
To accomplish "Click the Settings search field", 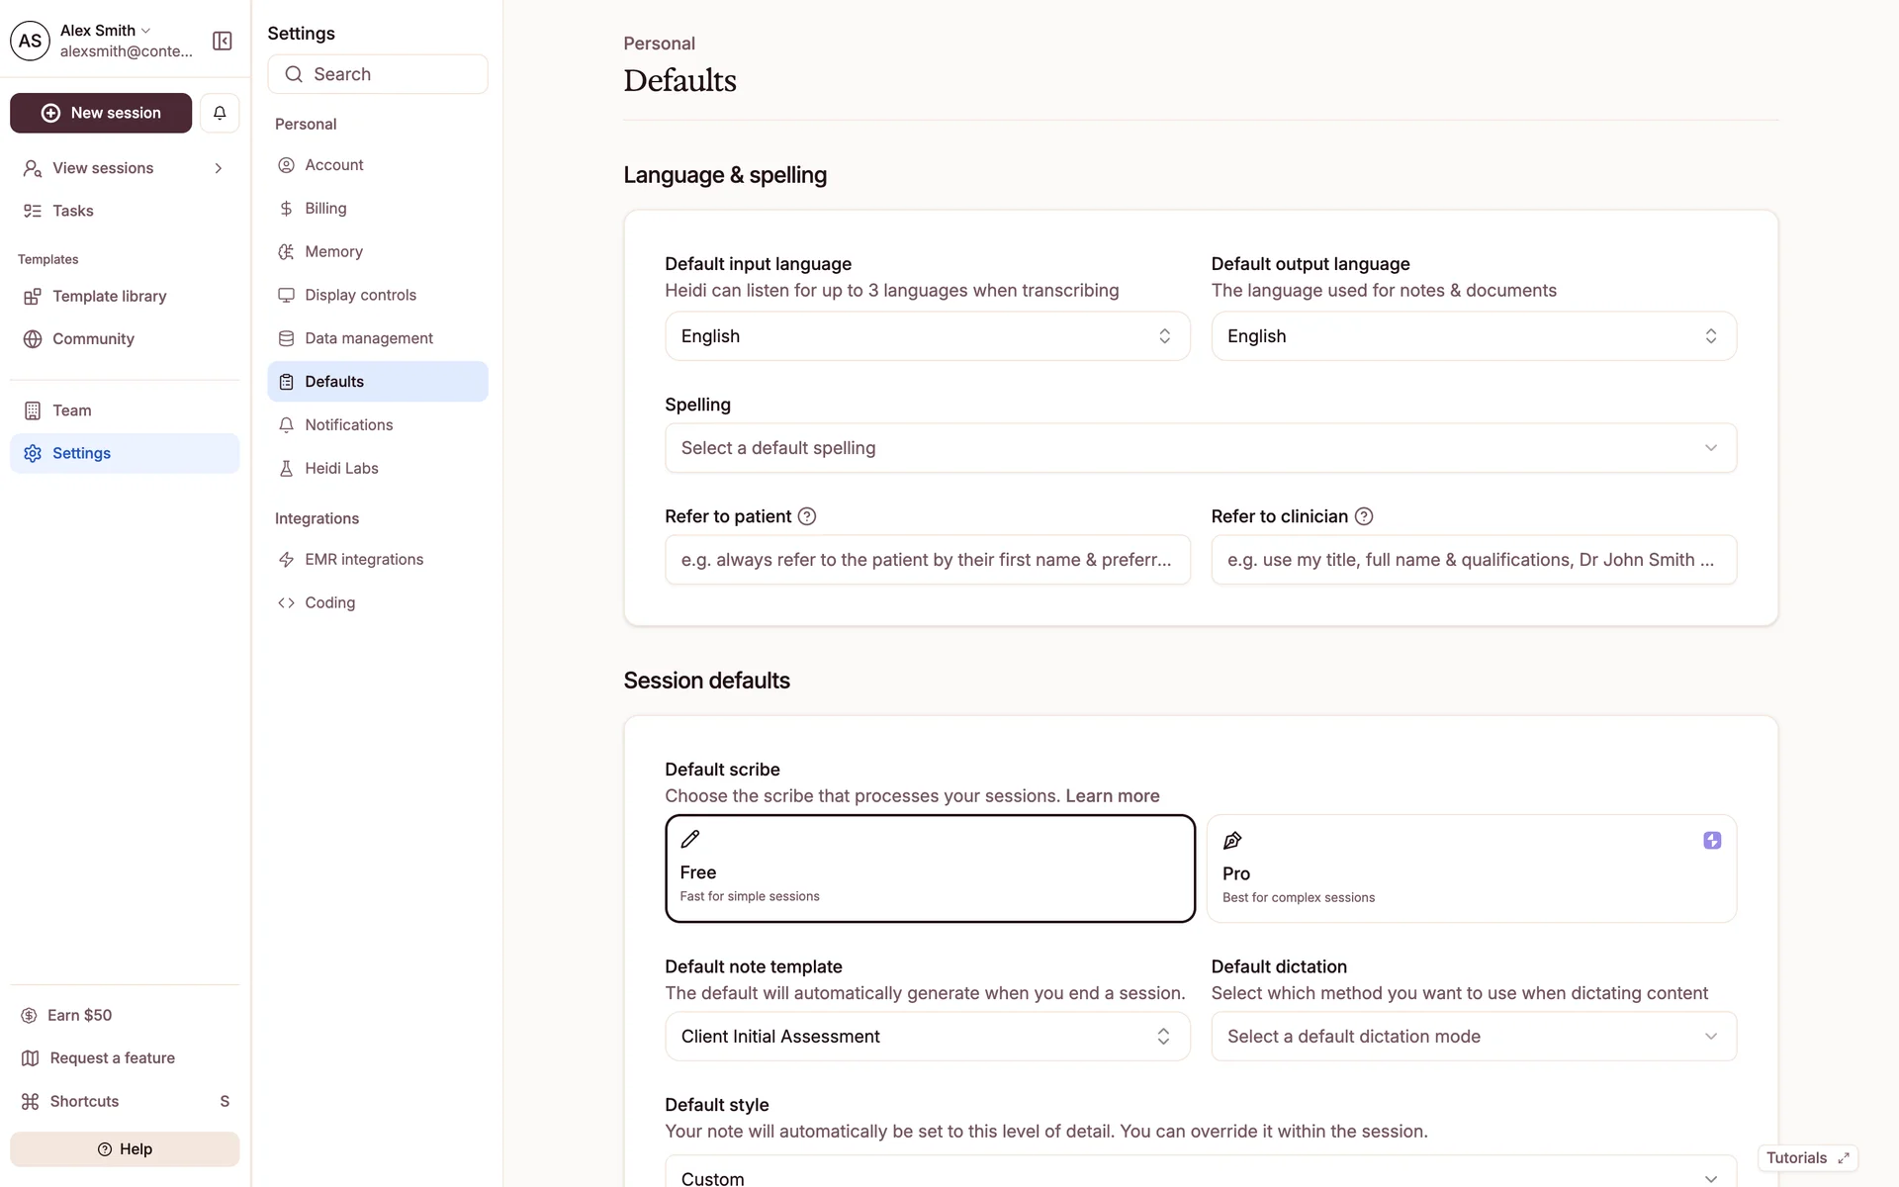I will pyautogui.click(x=378, y=74).
